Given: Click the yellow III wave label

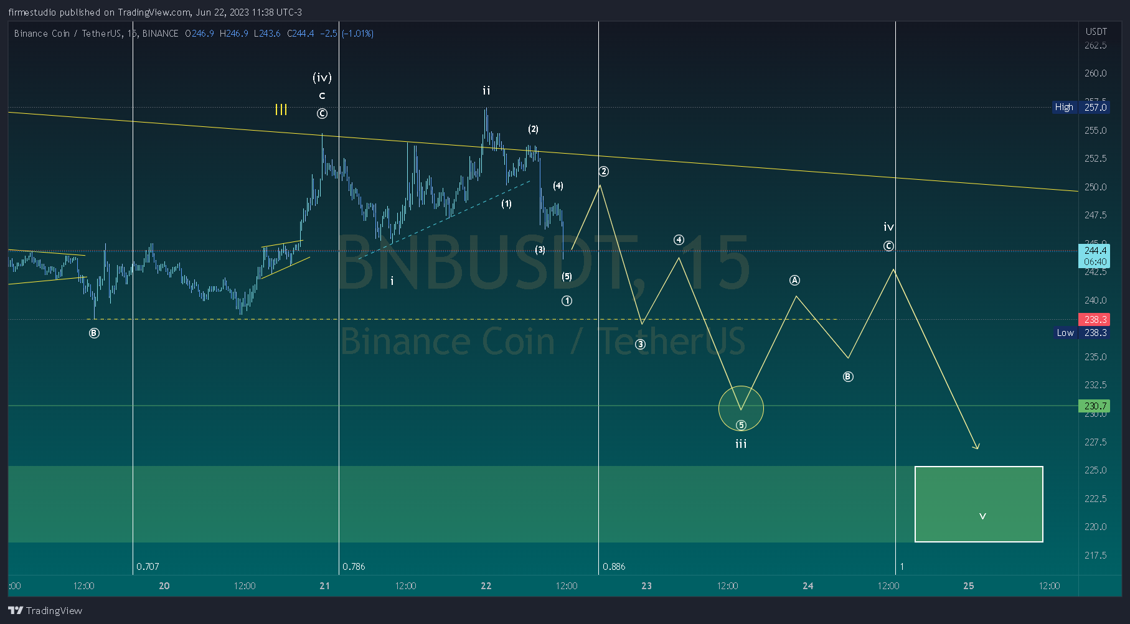Looking at the screenshot, I should (281, 110).
